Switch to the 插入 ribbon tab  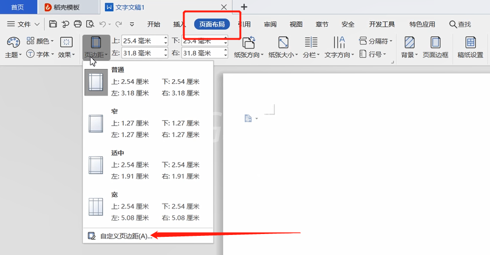tap(179, 24)
